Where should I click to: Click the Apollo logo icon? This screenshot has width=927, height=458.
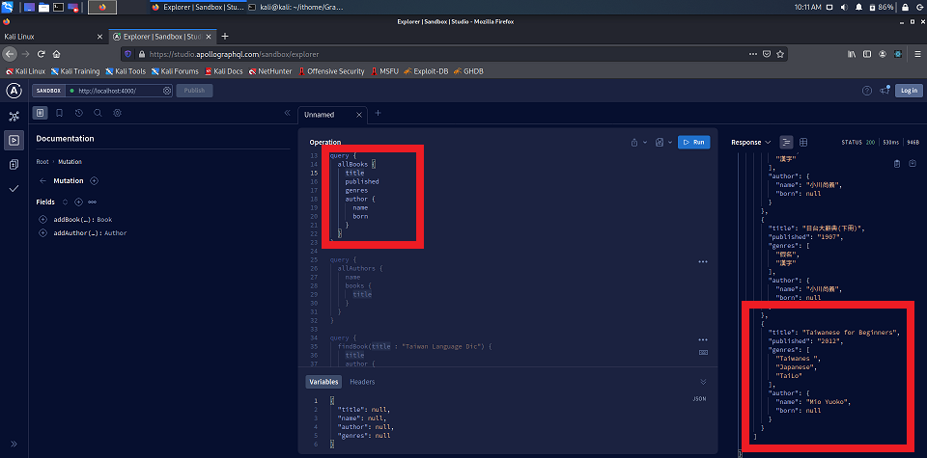(14, 91)
